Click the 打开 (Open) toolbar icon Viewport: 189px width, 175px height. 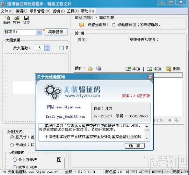click(x=17, y=18)
